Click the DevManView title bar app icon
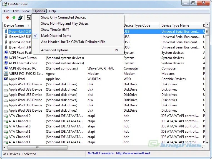Viewport: 212px width, 159px height. point(4,4)
